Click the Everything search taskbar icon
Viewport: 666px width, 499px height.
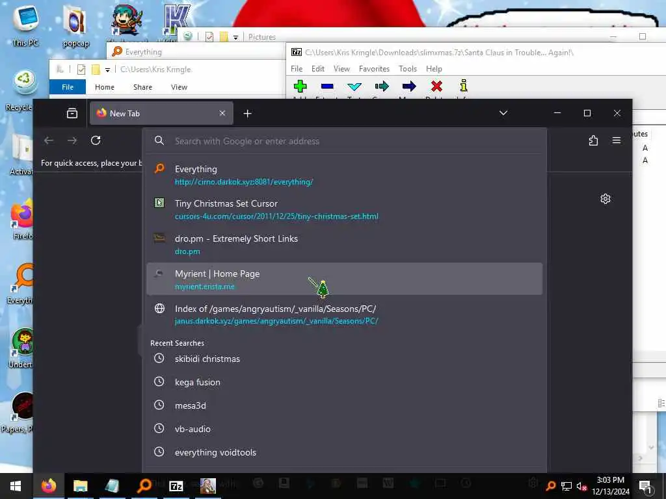tap(144, 486)
